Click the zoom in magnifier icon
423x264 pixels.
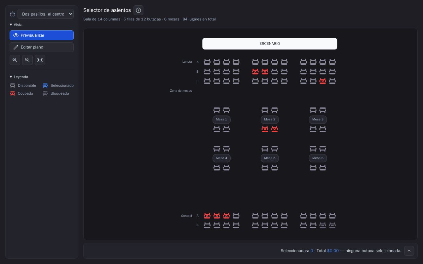tap(15, 60)
